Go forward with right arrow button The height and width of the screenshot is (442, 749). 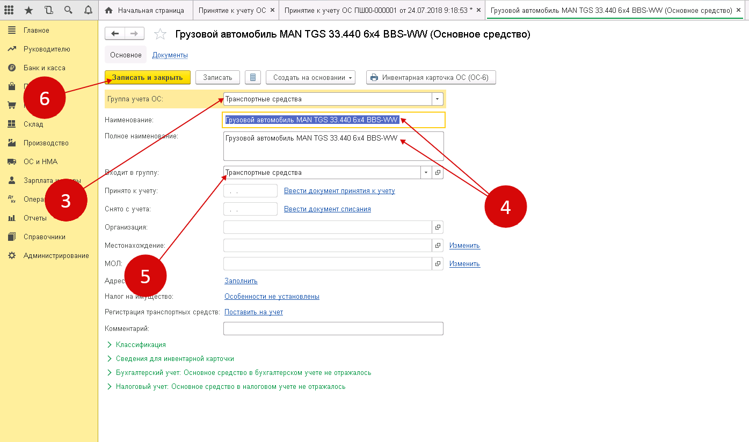coord(134,34)
